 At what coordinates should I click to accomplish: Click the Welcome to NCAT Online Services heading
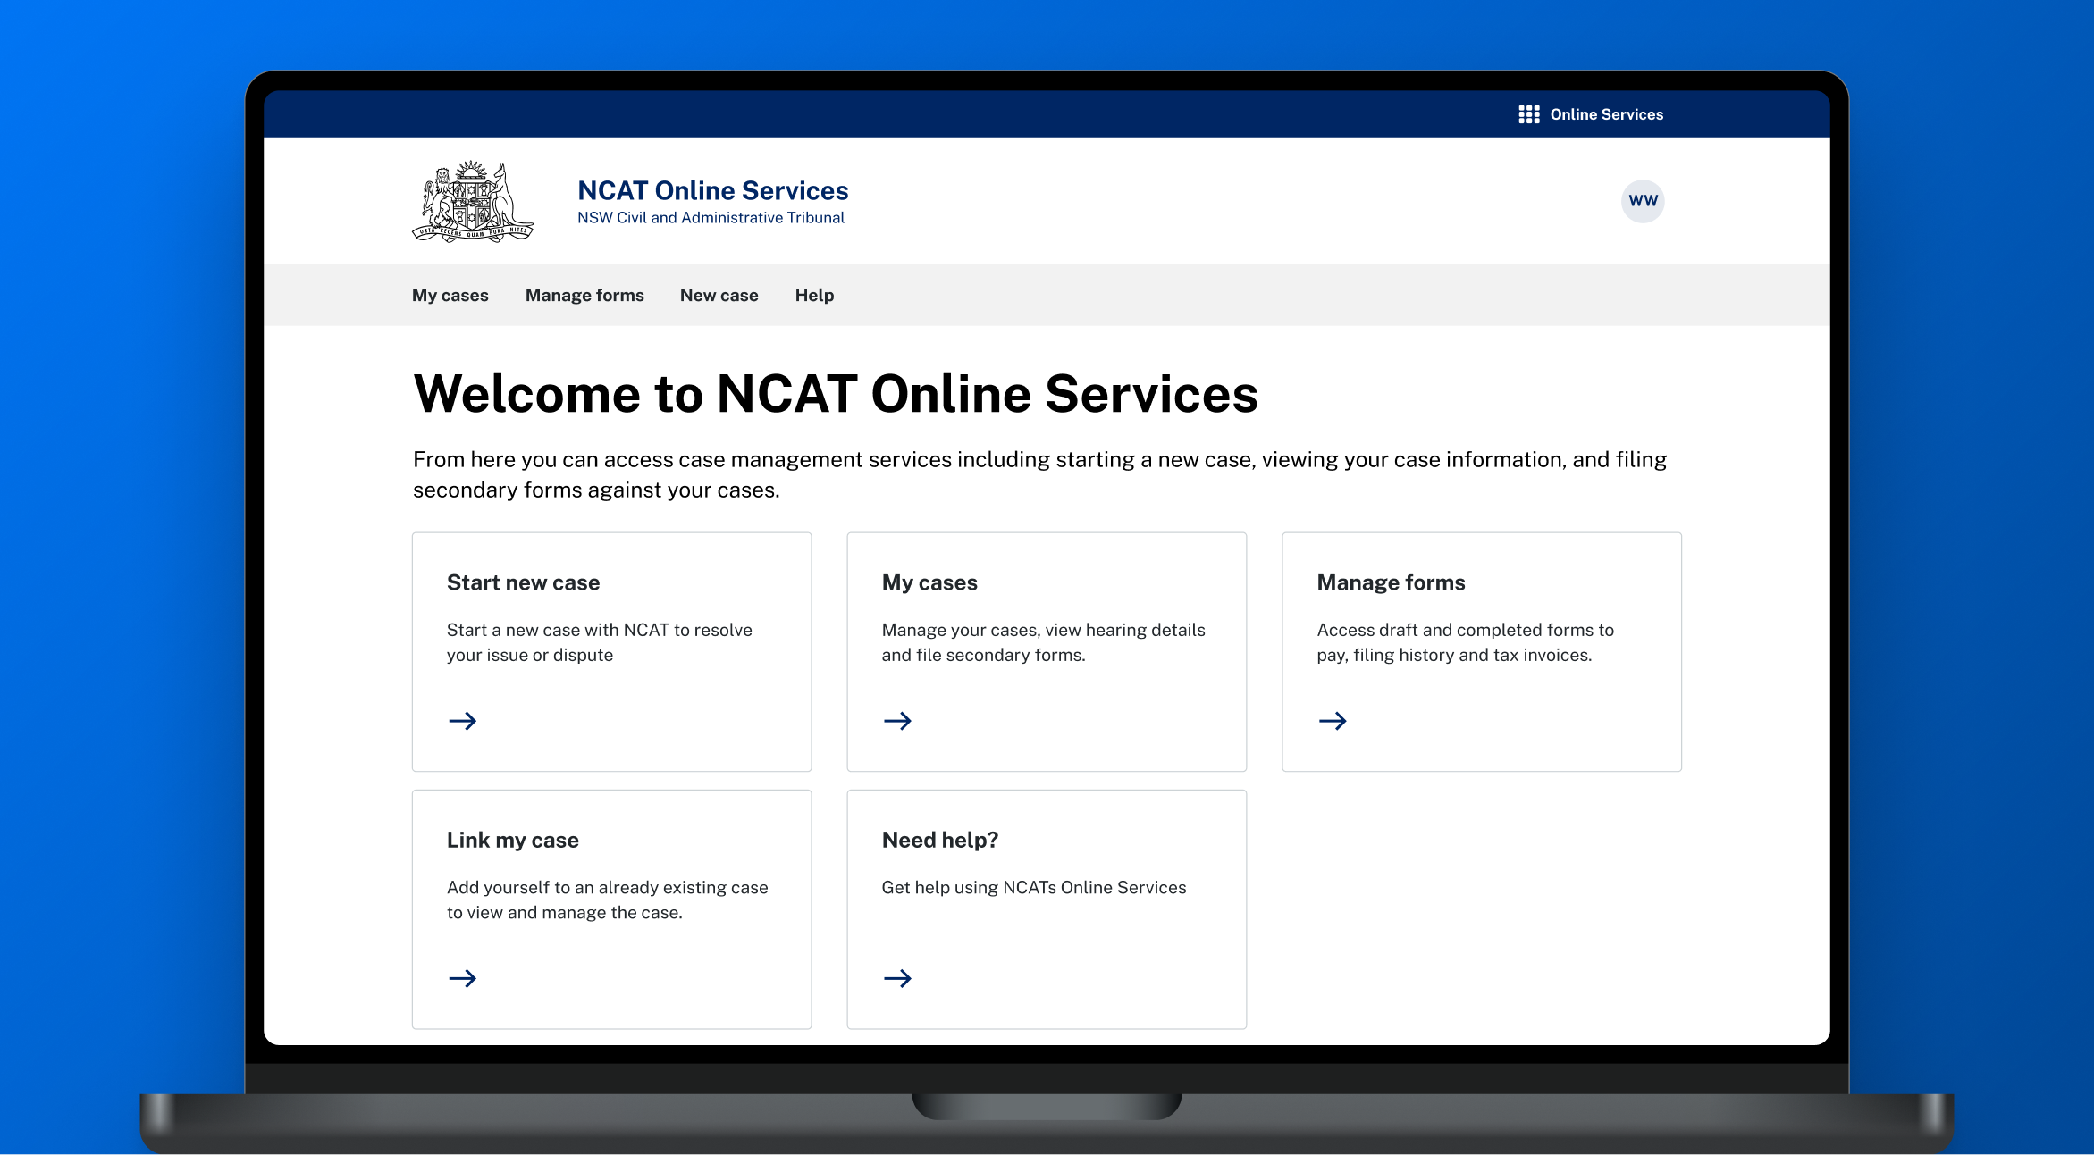(836, 394)
